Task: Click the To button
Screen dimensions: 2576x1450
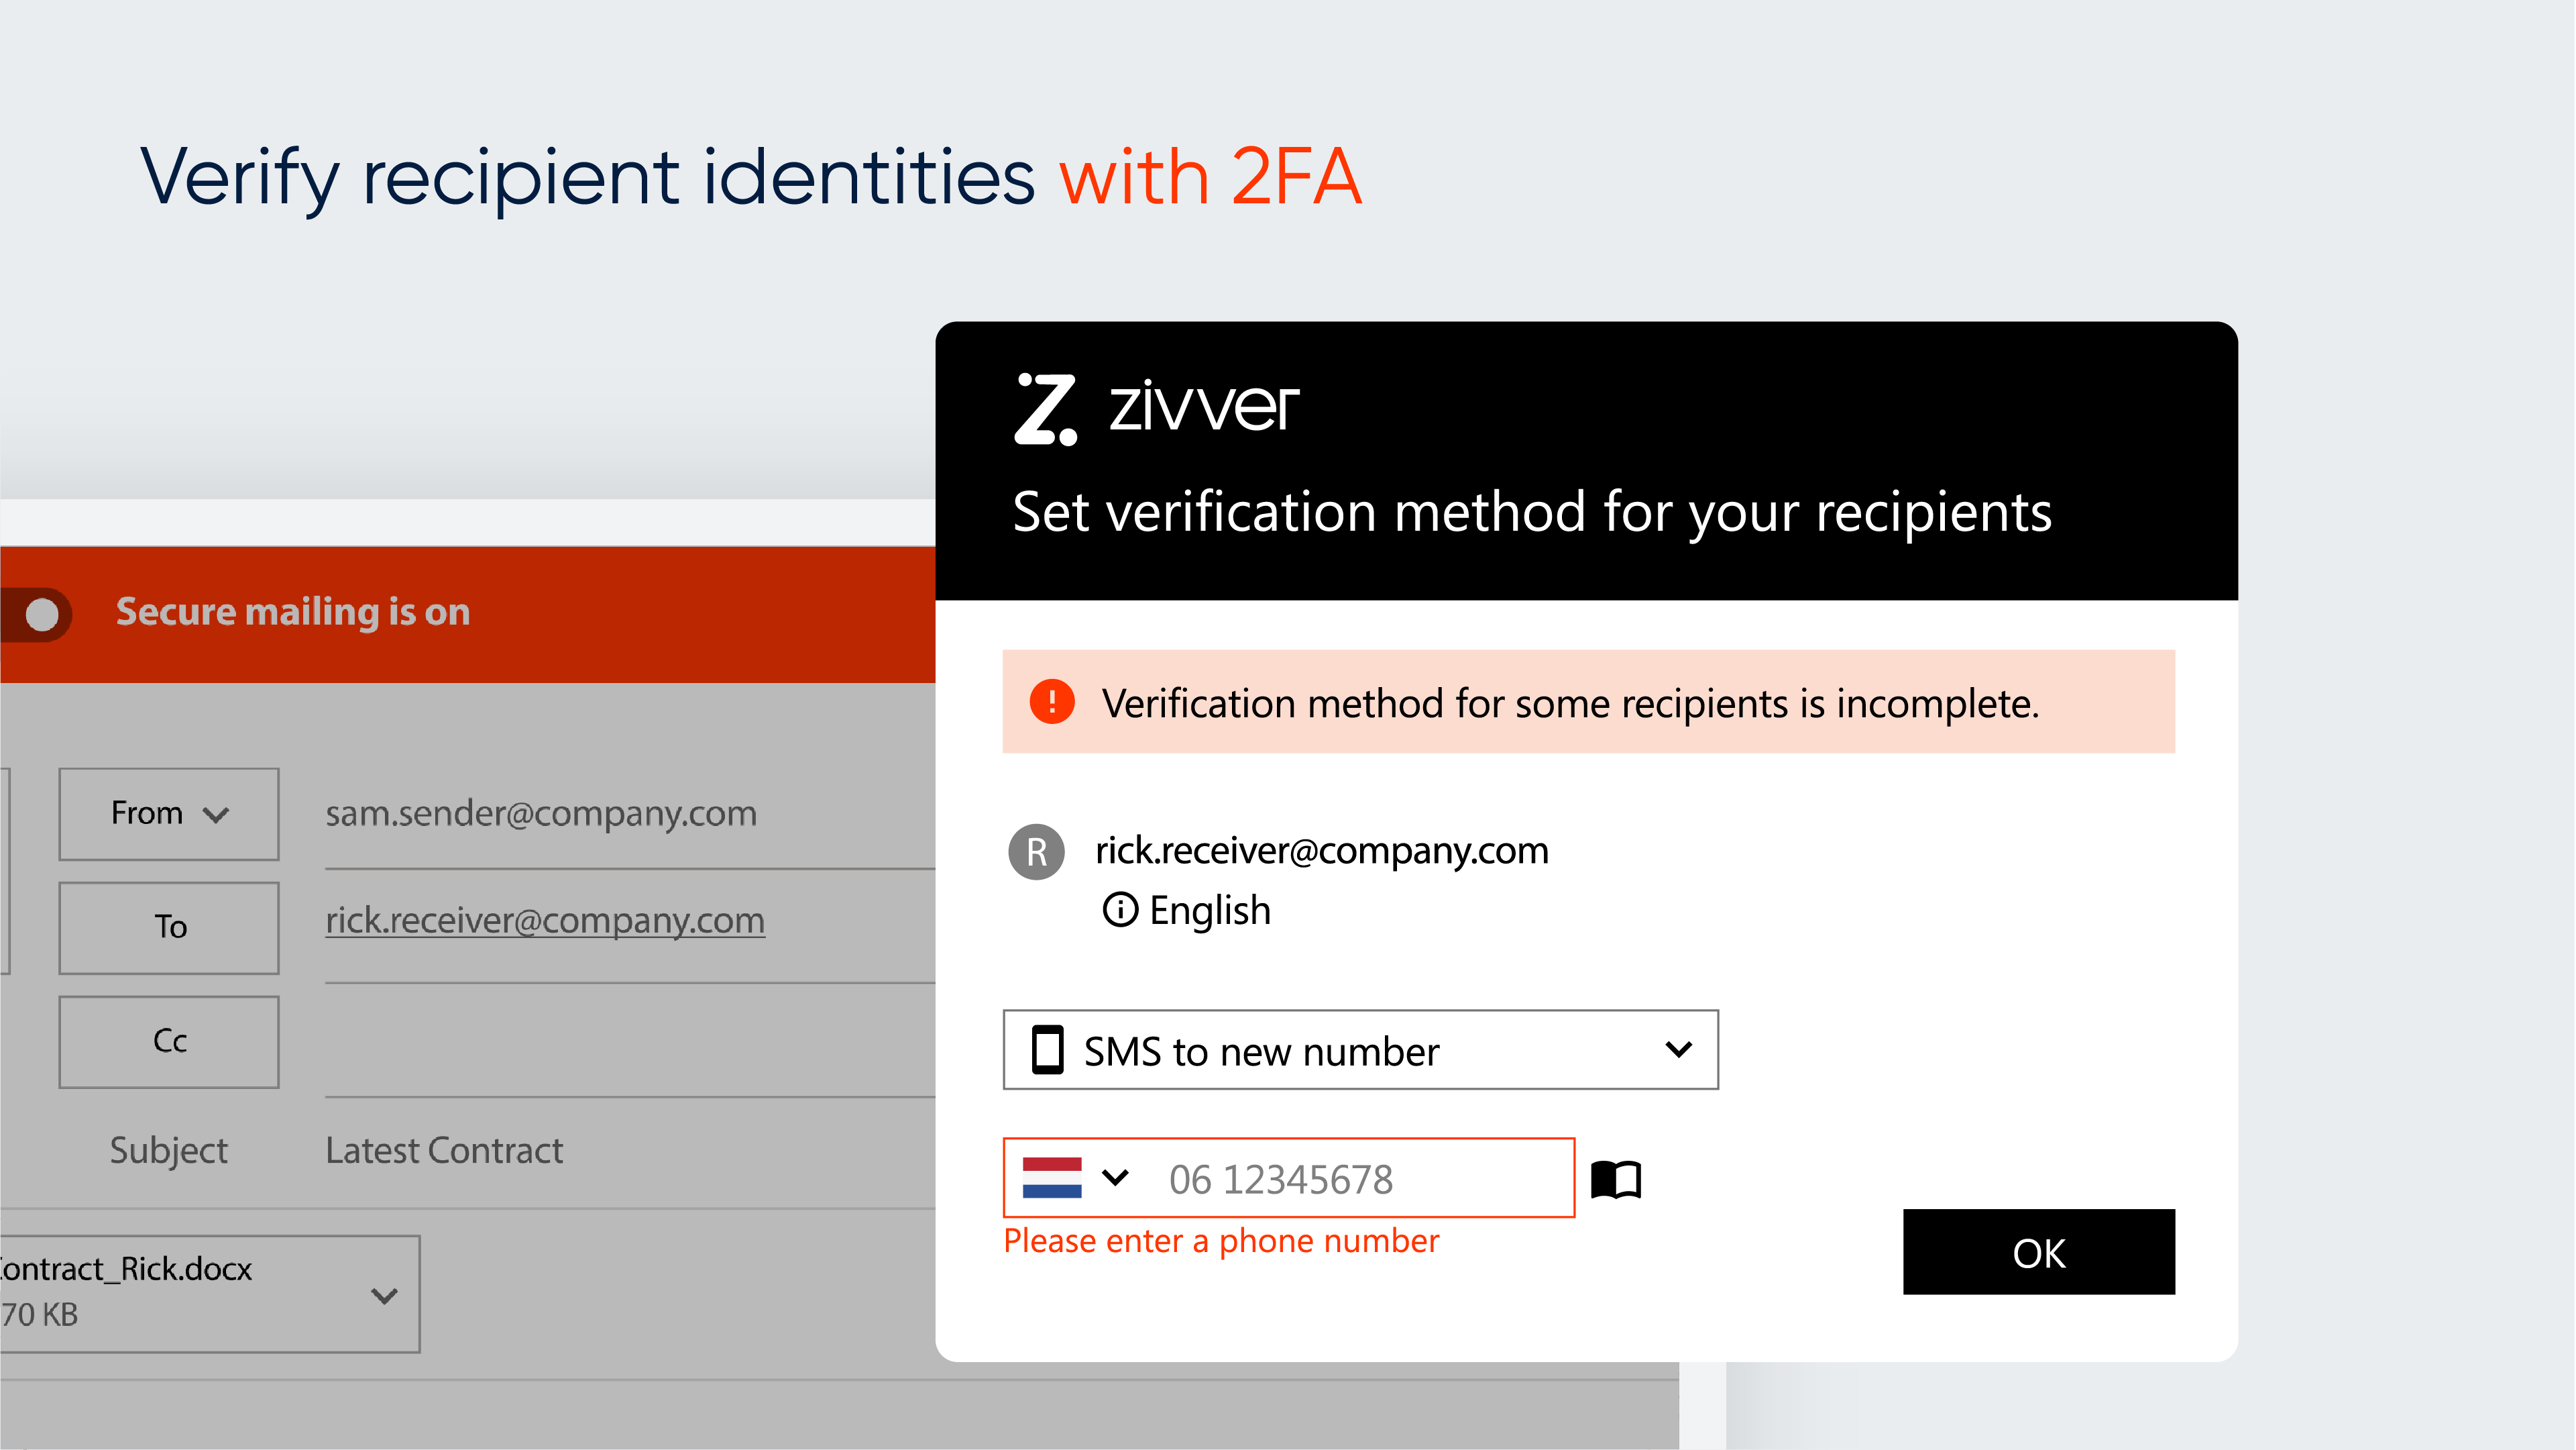Action: pos(168,928)
